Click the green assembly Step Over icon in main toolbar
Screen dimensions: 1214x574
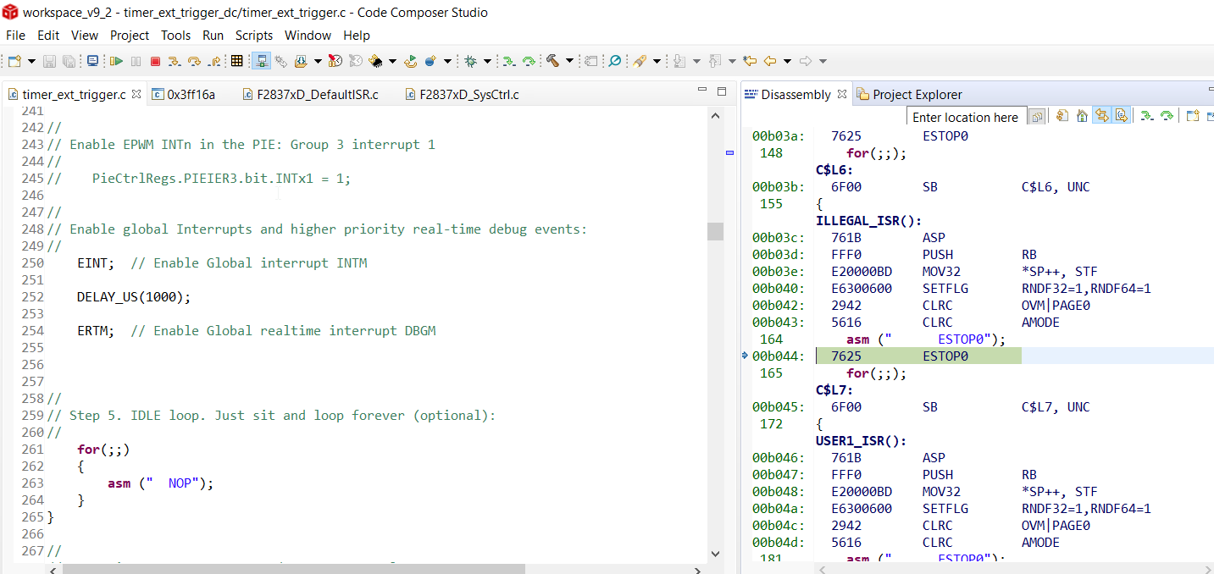tap(529, 61)
